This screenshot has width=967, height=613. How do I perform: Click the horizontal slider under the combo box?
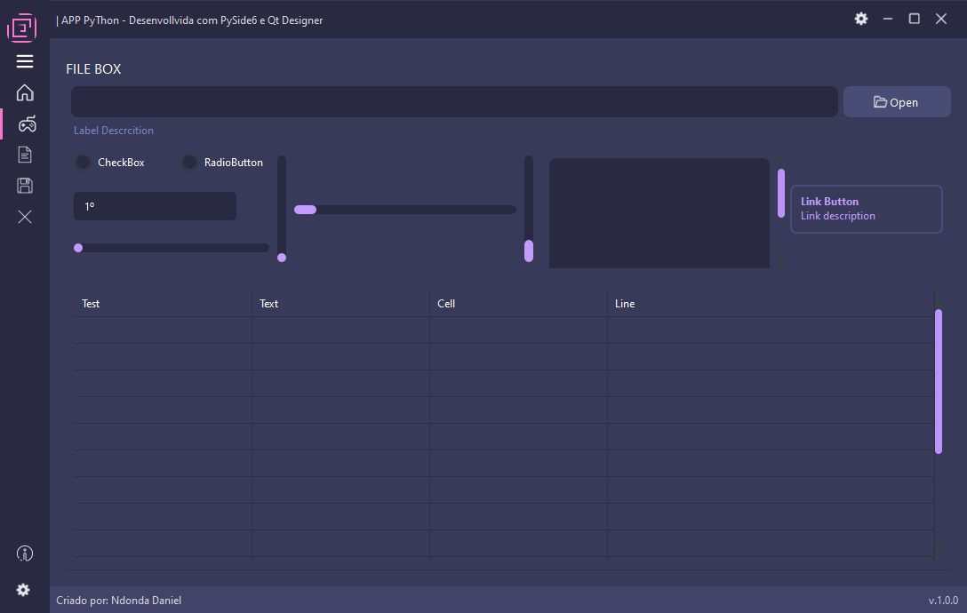click(171, 248)
